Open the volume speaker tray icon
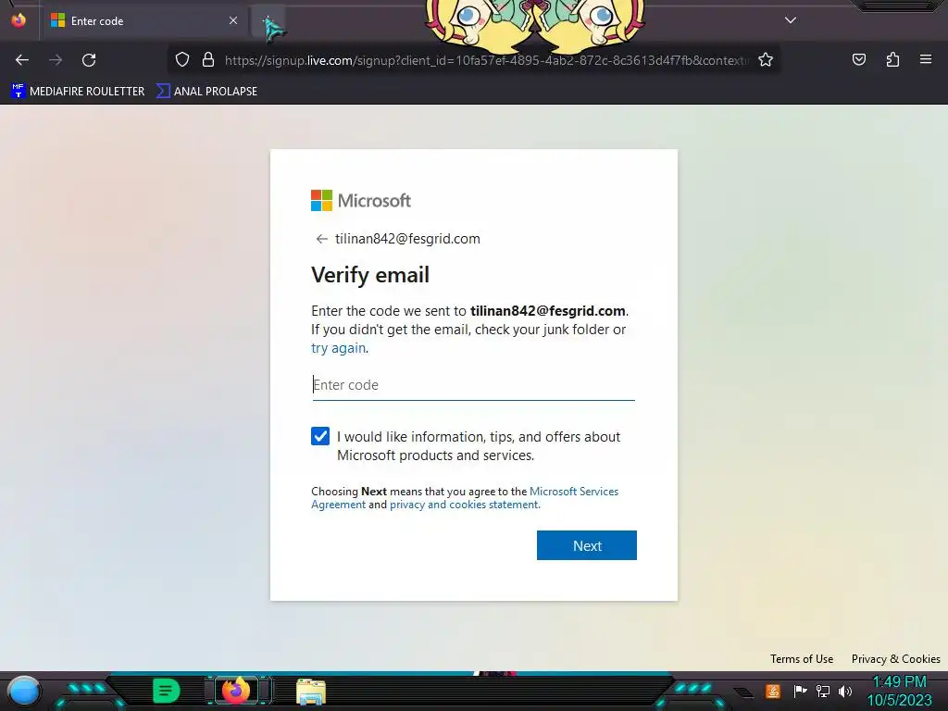The height and width of the screenshot is (711, 948). coord(844,691)
